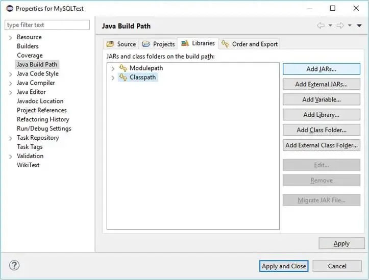The width and height of the screenshot is (369, 280).
Task: Click the Migrate JAR File... button
Action: [322, 200]
